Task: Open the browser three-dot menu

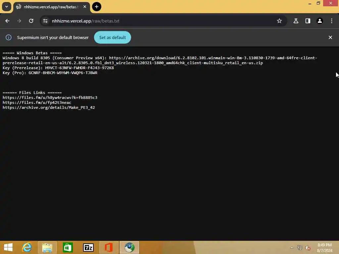Action: pos(332,21)
